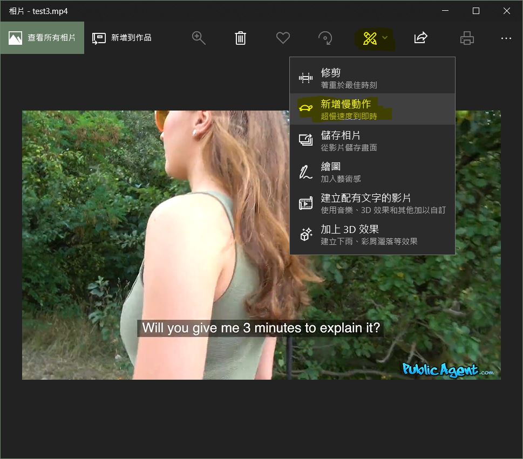Select 建立配有文字的影片 menu item

[x=372, y=203]
